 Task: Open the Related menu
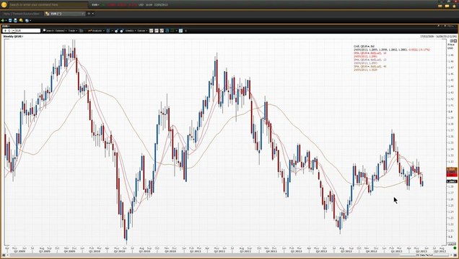(x=61, y=31)
